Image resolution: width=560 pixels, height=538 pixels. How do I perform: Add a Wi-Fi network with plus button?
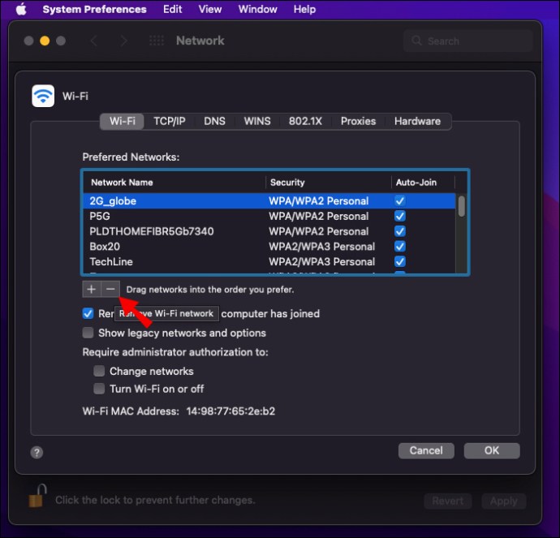click(x=92, y=289)
